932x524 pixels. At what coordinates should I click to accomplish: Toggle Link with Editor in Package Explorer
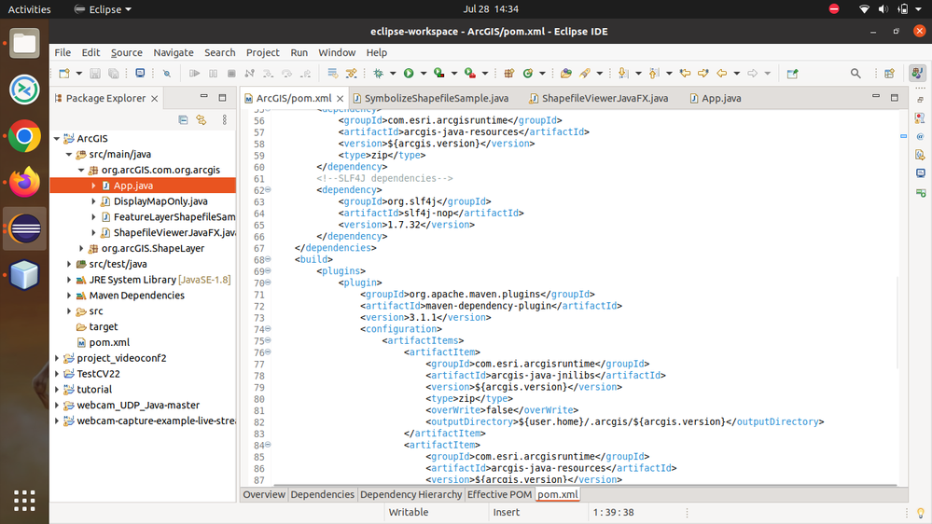tap(201, 119)
